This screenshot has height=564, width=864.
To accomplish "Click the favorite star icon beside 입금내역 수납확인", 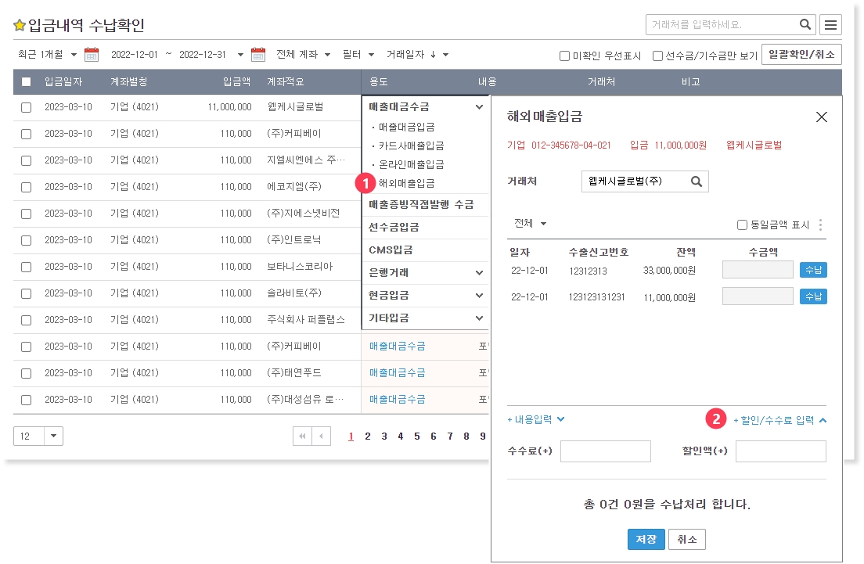I will point(20,26).
